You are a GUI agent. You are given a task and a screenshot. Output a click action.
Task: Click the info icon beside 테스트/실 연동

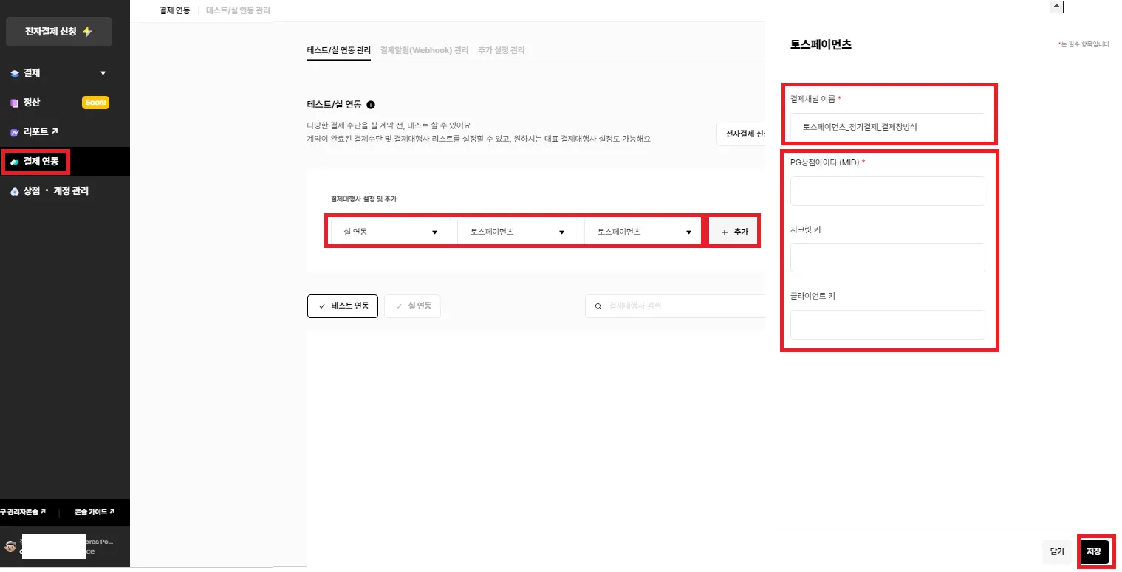click(371, 105)
